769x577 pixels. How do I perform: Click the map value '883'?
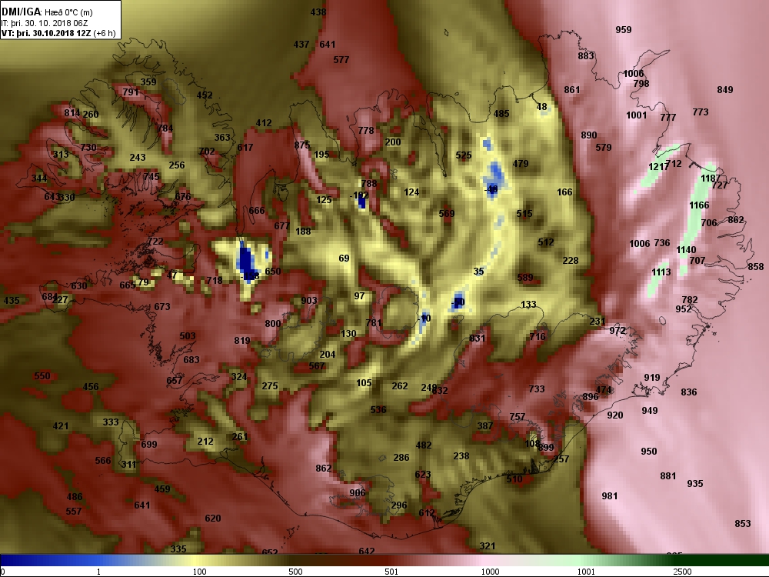tap(586, 56)
